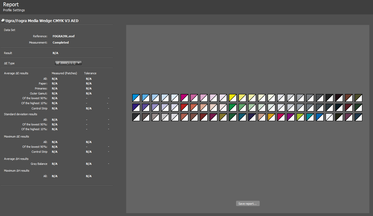Viewport: 373px width, 216px height.
Task: Select the dark navy patch ending the bottom row
Action: [358, 117]
